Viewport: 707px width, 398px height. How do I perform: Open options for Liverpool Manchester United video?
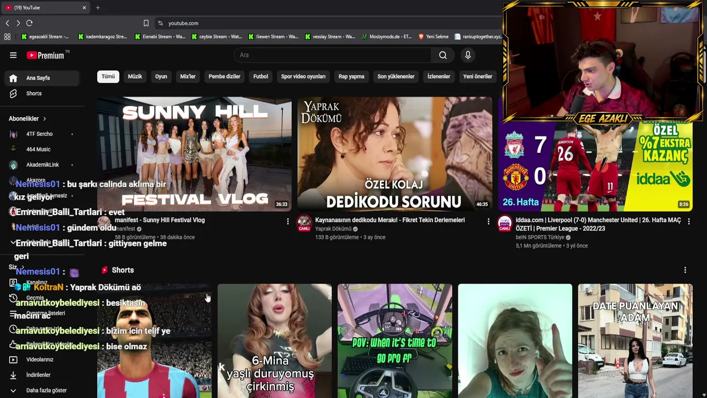tap(689, 221)
